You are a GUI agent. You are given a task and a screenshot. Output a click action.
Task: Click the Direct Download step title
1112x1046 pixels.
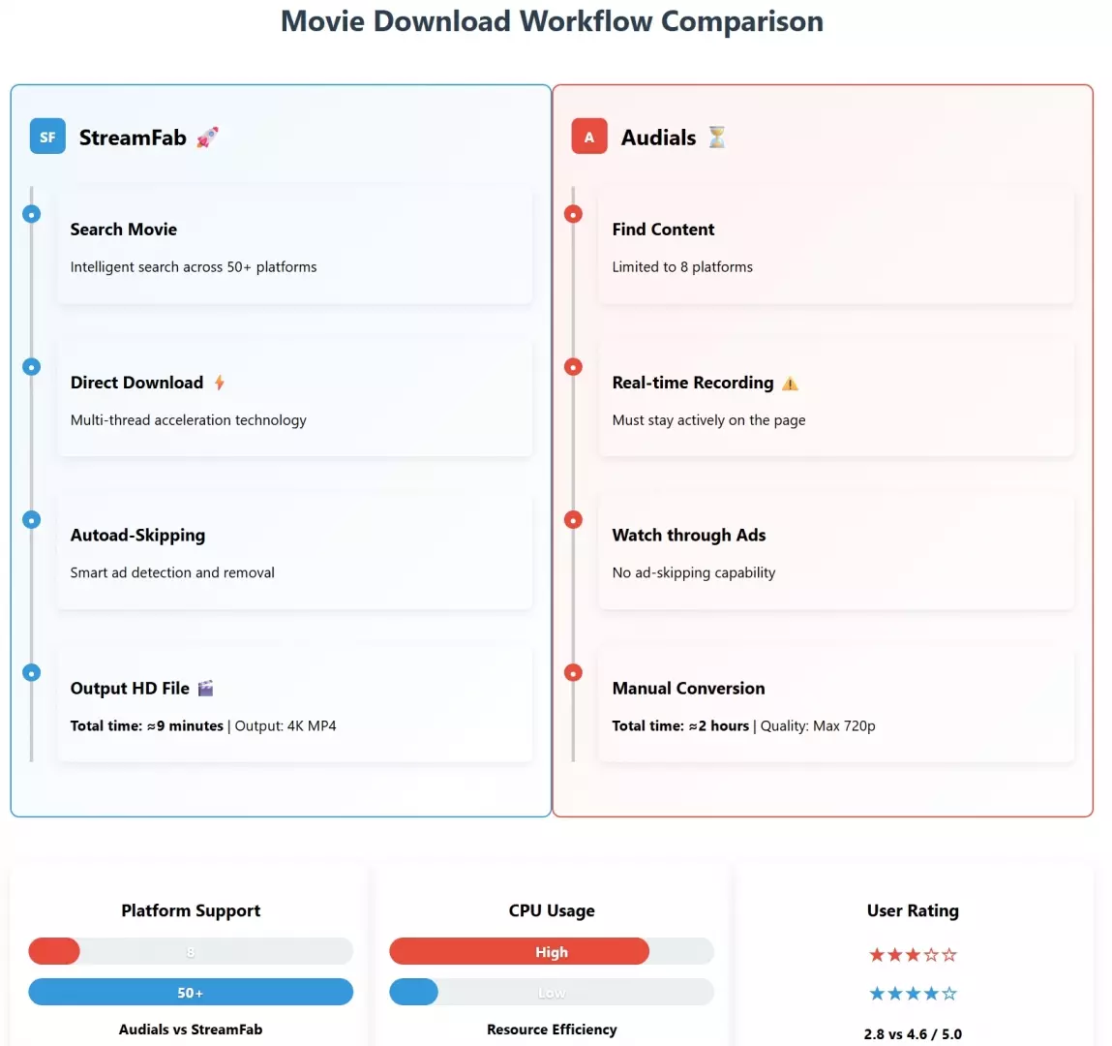click(x=136, y=383)
